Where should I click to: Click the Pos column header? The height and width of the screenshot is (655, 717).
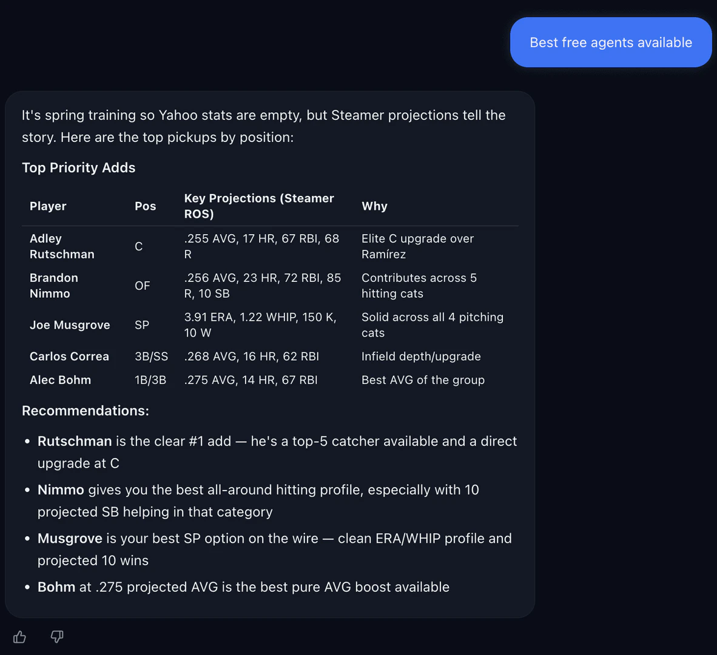145,206
